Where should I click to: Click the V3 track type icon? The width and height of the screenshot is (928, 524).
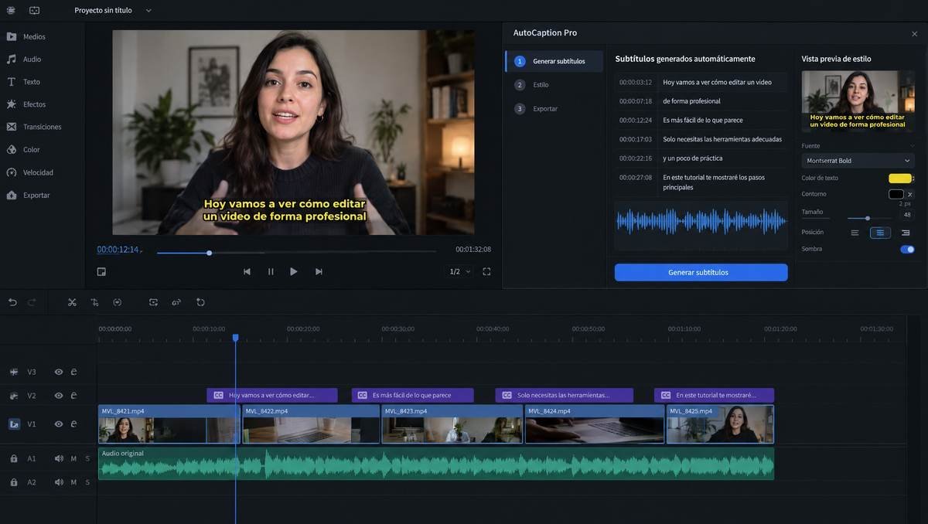pyautogui.click(x=14, y=372)
